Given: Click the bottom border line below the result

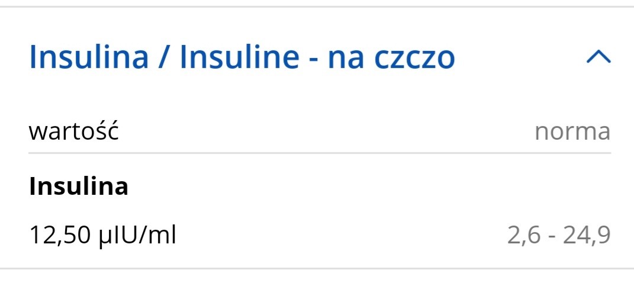Looking at the screenshot, I should [x=317, y=269].
